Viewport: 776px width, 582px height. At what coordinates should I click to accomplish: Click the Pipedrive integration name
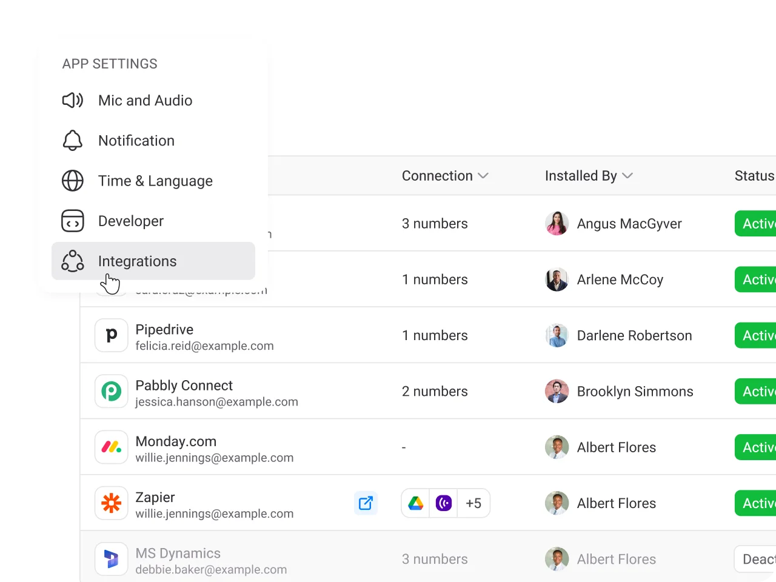[164, 329]
